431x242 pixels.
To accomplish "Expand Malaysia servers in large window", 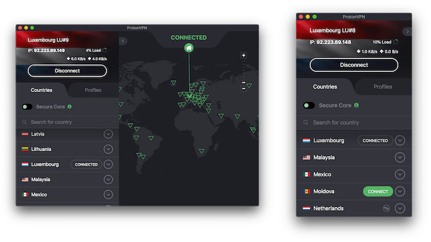I will pyautogui.click(x=108, y=179).
